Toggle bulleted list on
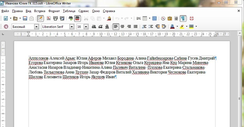 point(151,27)
